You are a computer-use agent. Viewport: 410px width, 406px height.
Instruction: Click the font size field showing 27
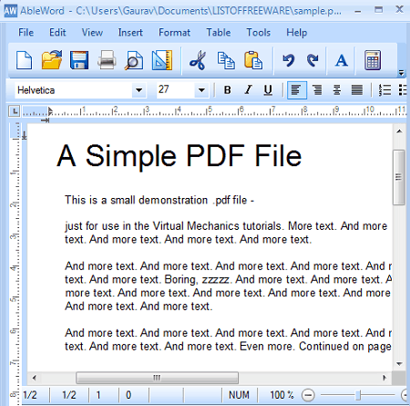click(x=176, y=90)
